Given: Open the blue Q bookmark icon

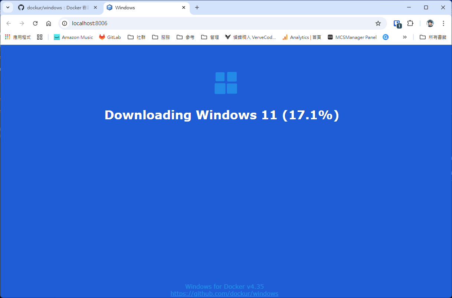Looking at the screenshot, I should click(386, 37).
